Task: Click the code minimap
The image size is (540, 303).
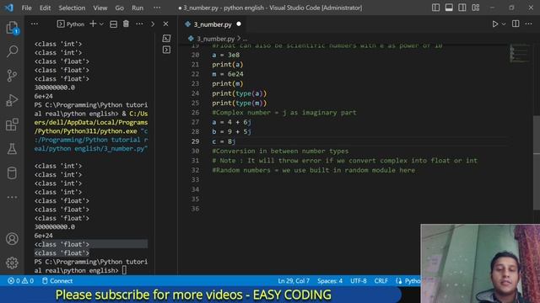Action: (520, 53)
